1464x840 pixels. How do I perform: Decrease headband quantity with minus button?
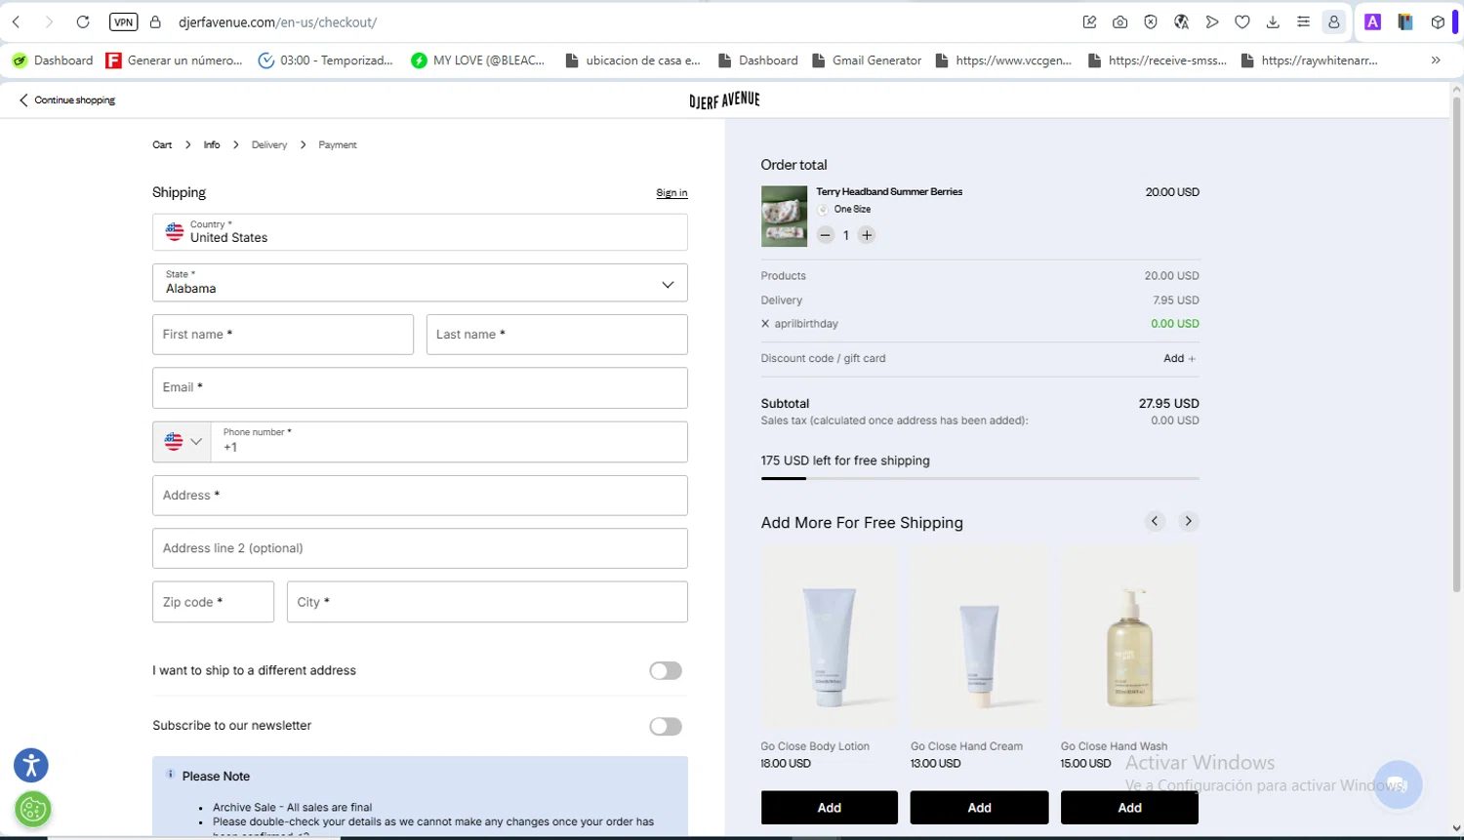coord(826,235)
